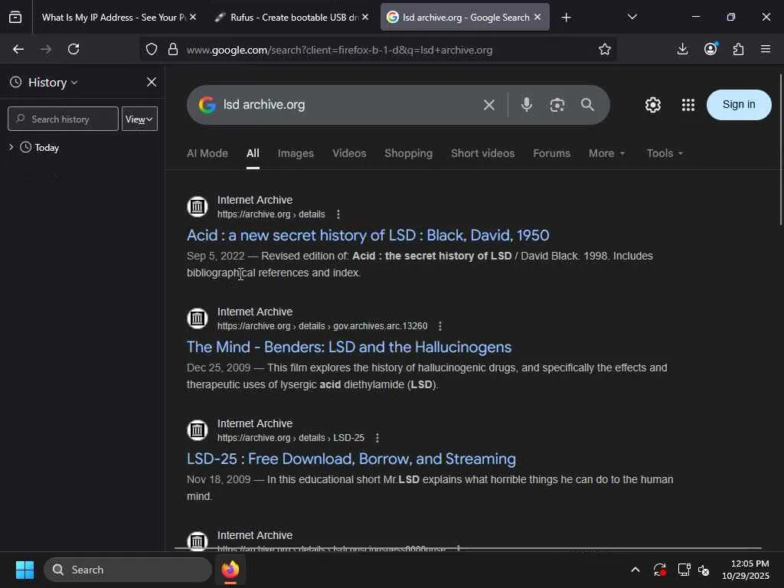View site security padlock info

pyautogui.click(x=173, y=49)
